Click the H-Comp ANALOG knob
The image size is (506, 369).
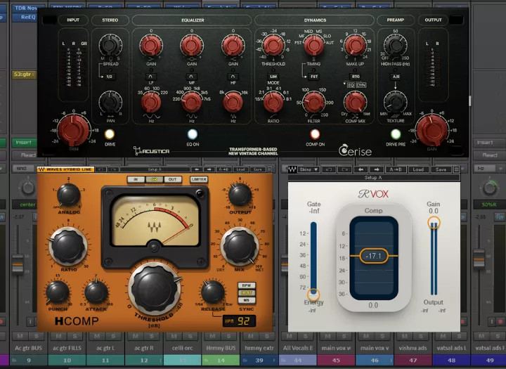coord(68,195)
